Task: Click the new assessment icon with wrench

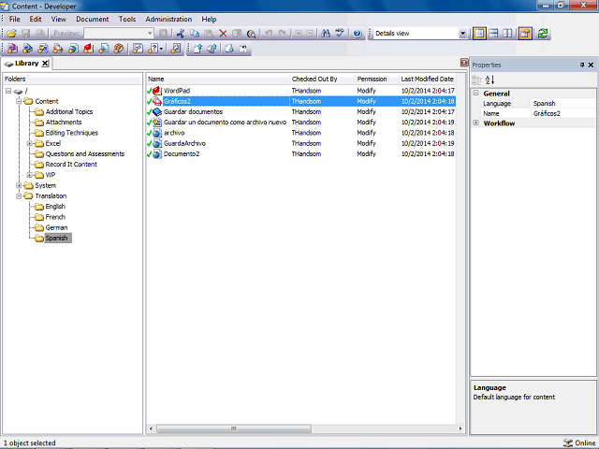Action: point(176,49)
